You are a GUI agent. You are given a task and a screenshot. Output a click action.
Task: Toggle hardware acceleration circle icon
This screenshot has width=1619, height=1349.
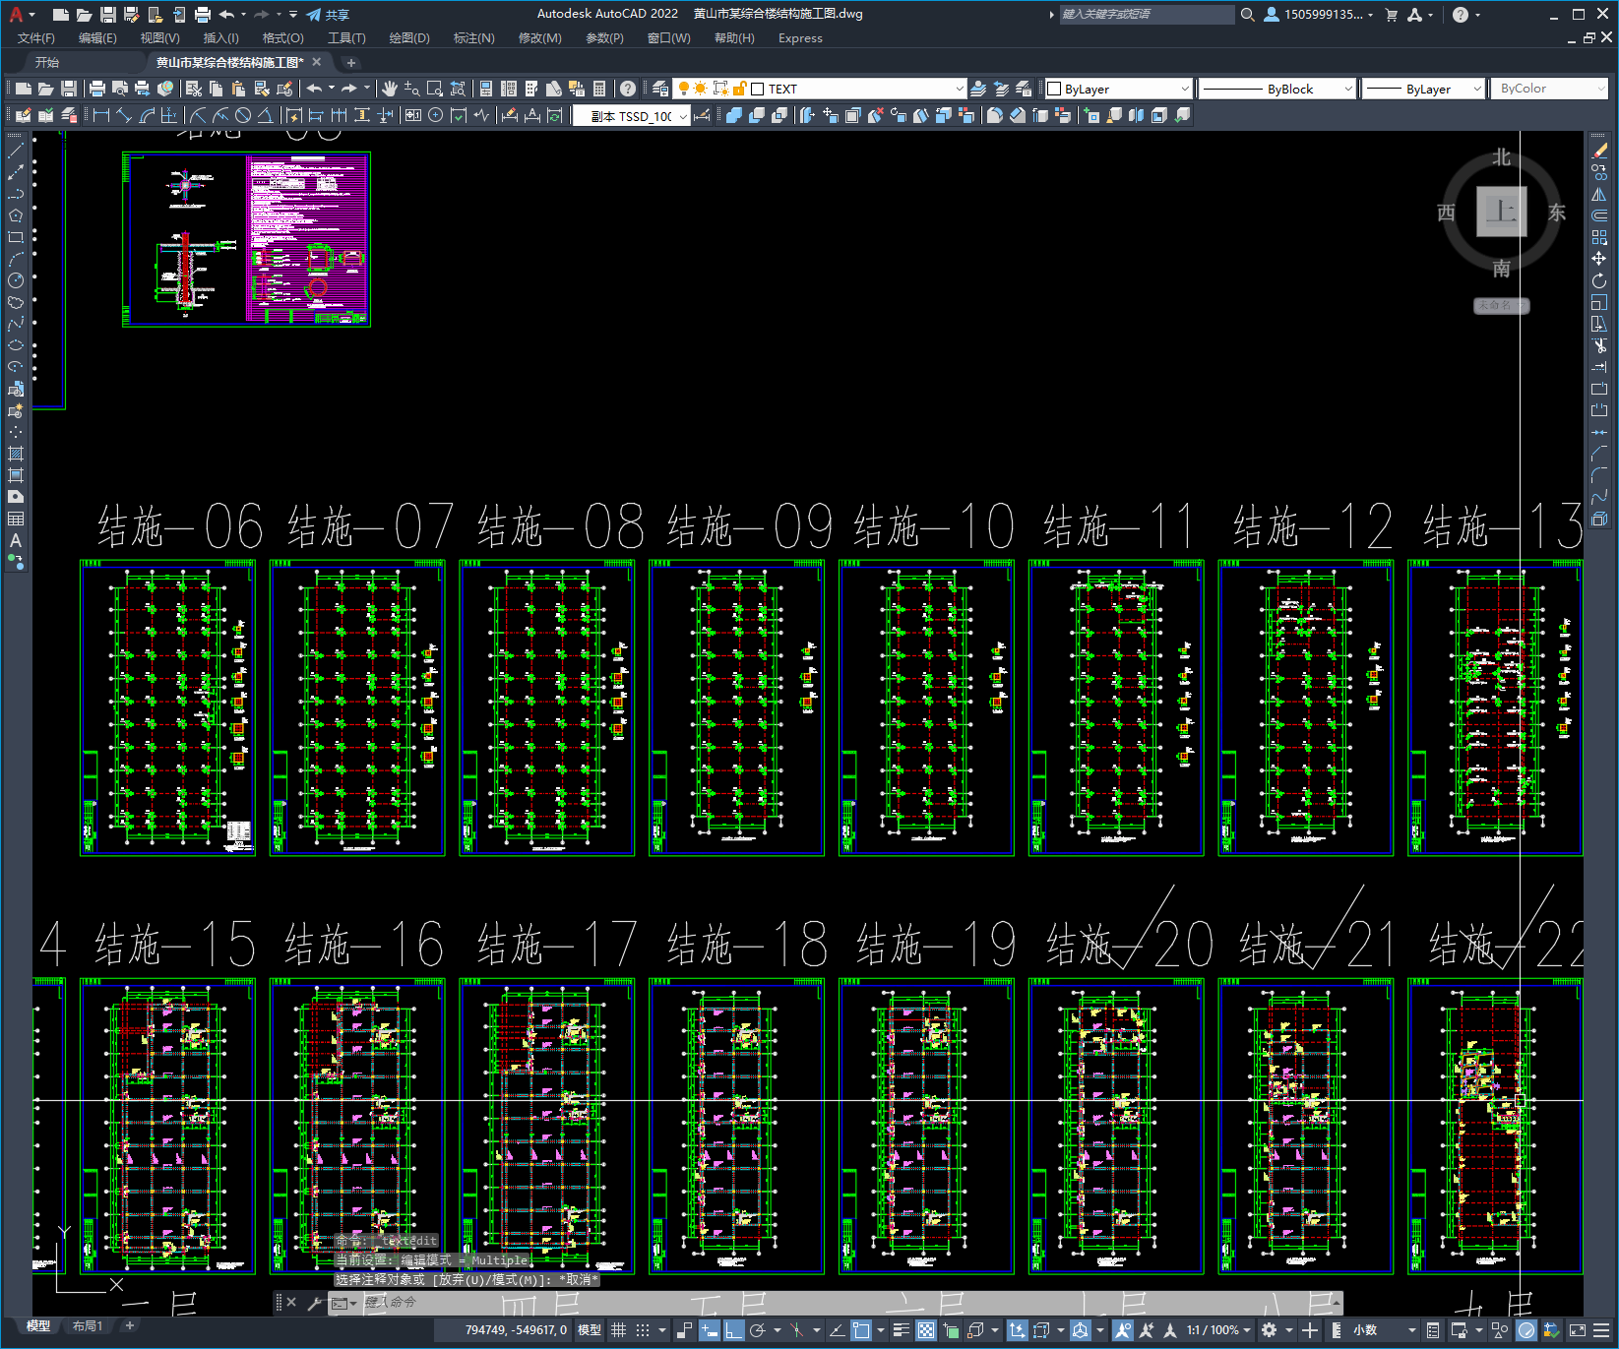[x=1526, y=1330]
